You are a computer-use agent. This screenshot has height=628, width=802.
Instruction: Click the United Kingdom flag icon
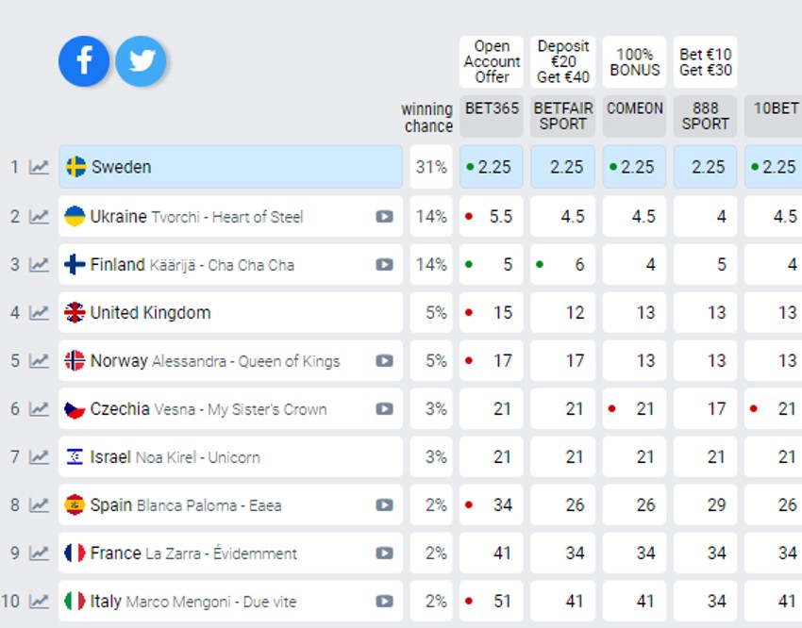click(x=75, y=313)
